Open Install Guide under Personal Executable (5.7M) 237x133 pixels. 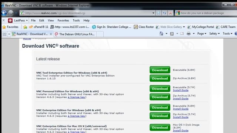click(x=181, y=90)
